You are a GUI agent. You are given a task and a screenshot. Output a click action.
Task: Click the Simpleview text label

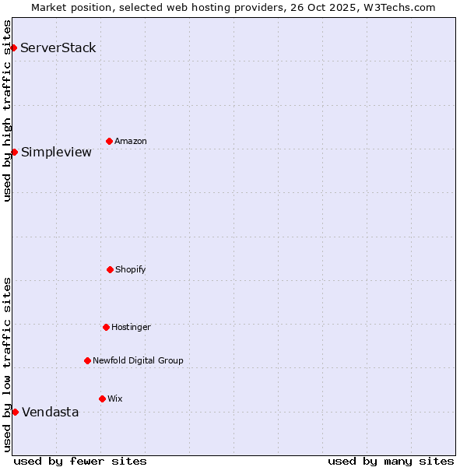coord(56,152)
